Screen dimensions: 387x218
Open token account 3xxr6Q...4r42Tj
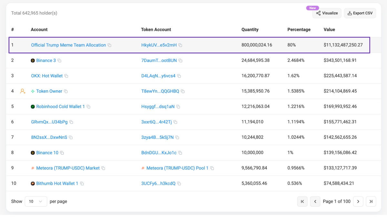156,122
